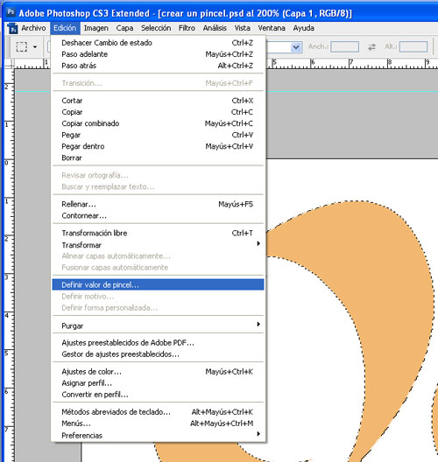Open Rellenar... dialog
438x462 pixels.
[x=158, y=204]
